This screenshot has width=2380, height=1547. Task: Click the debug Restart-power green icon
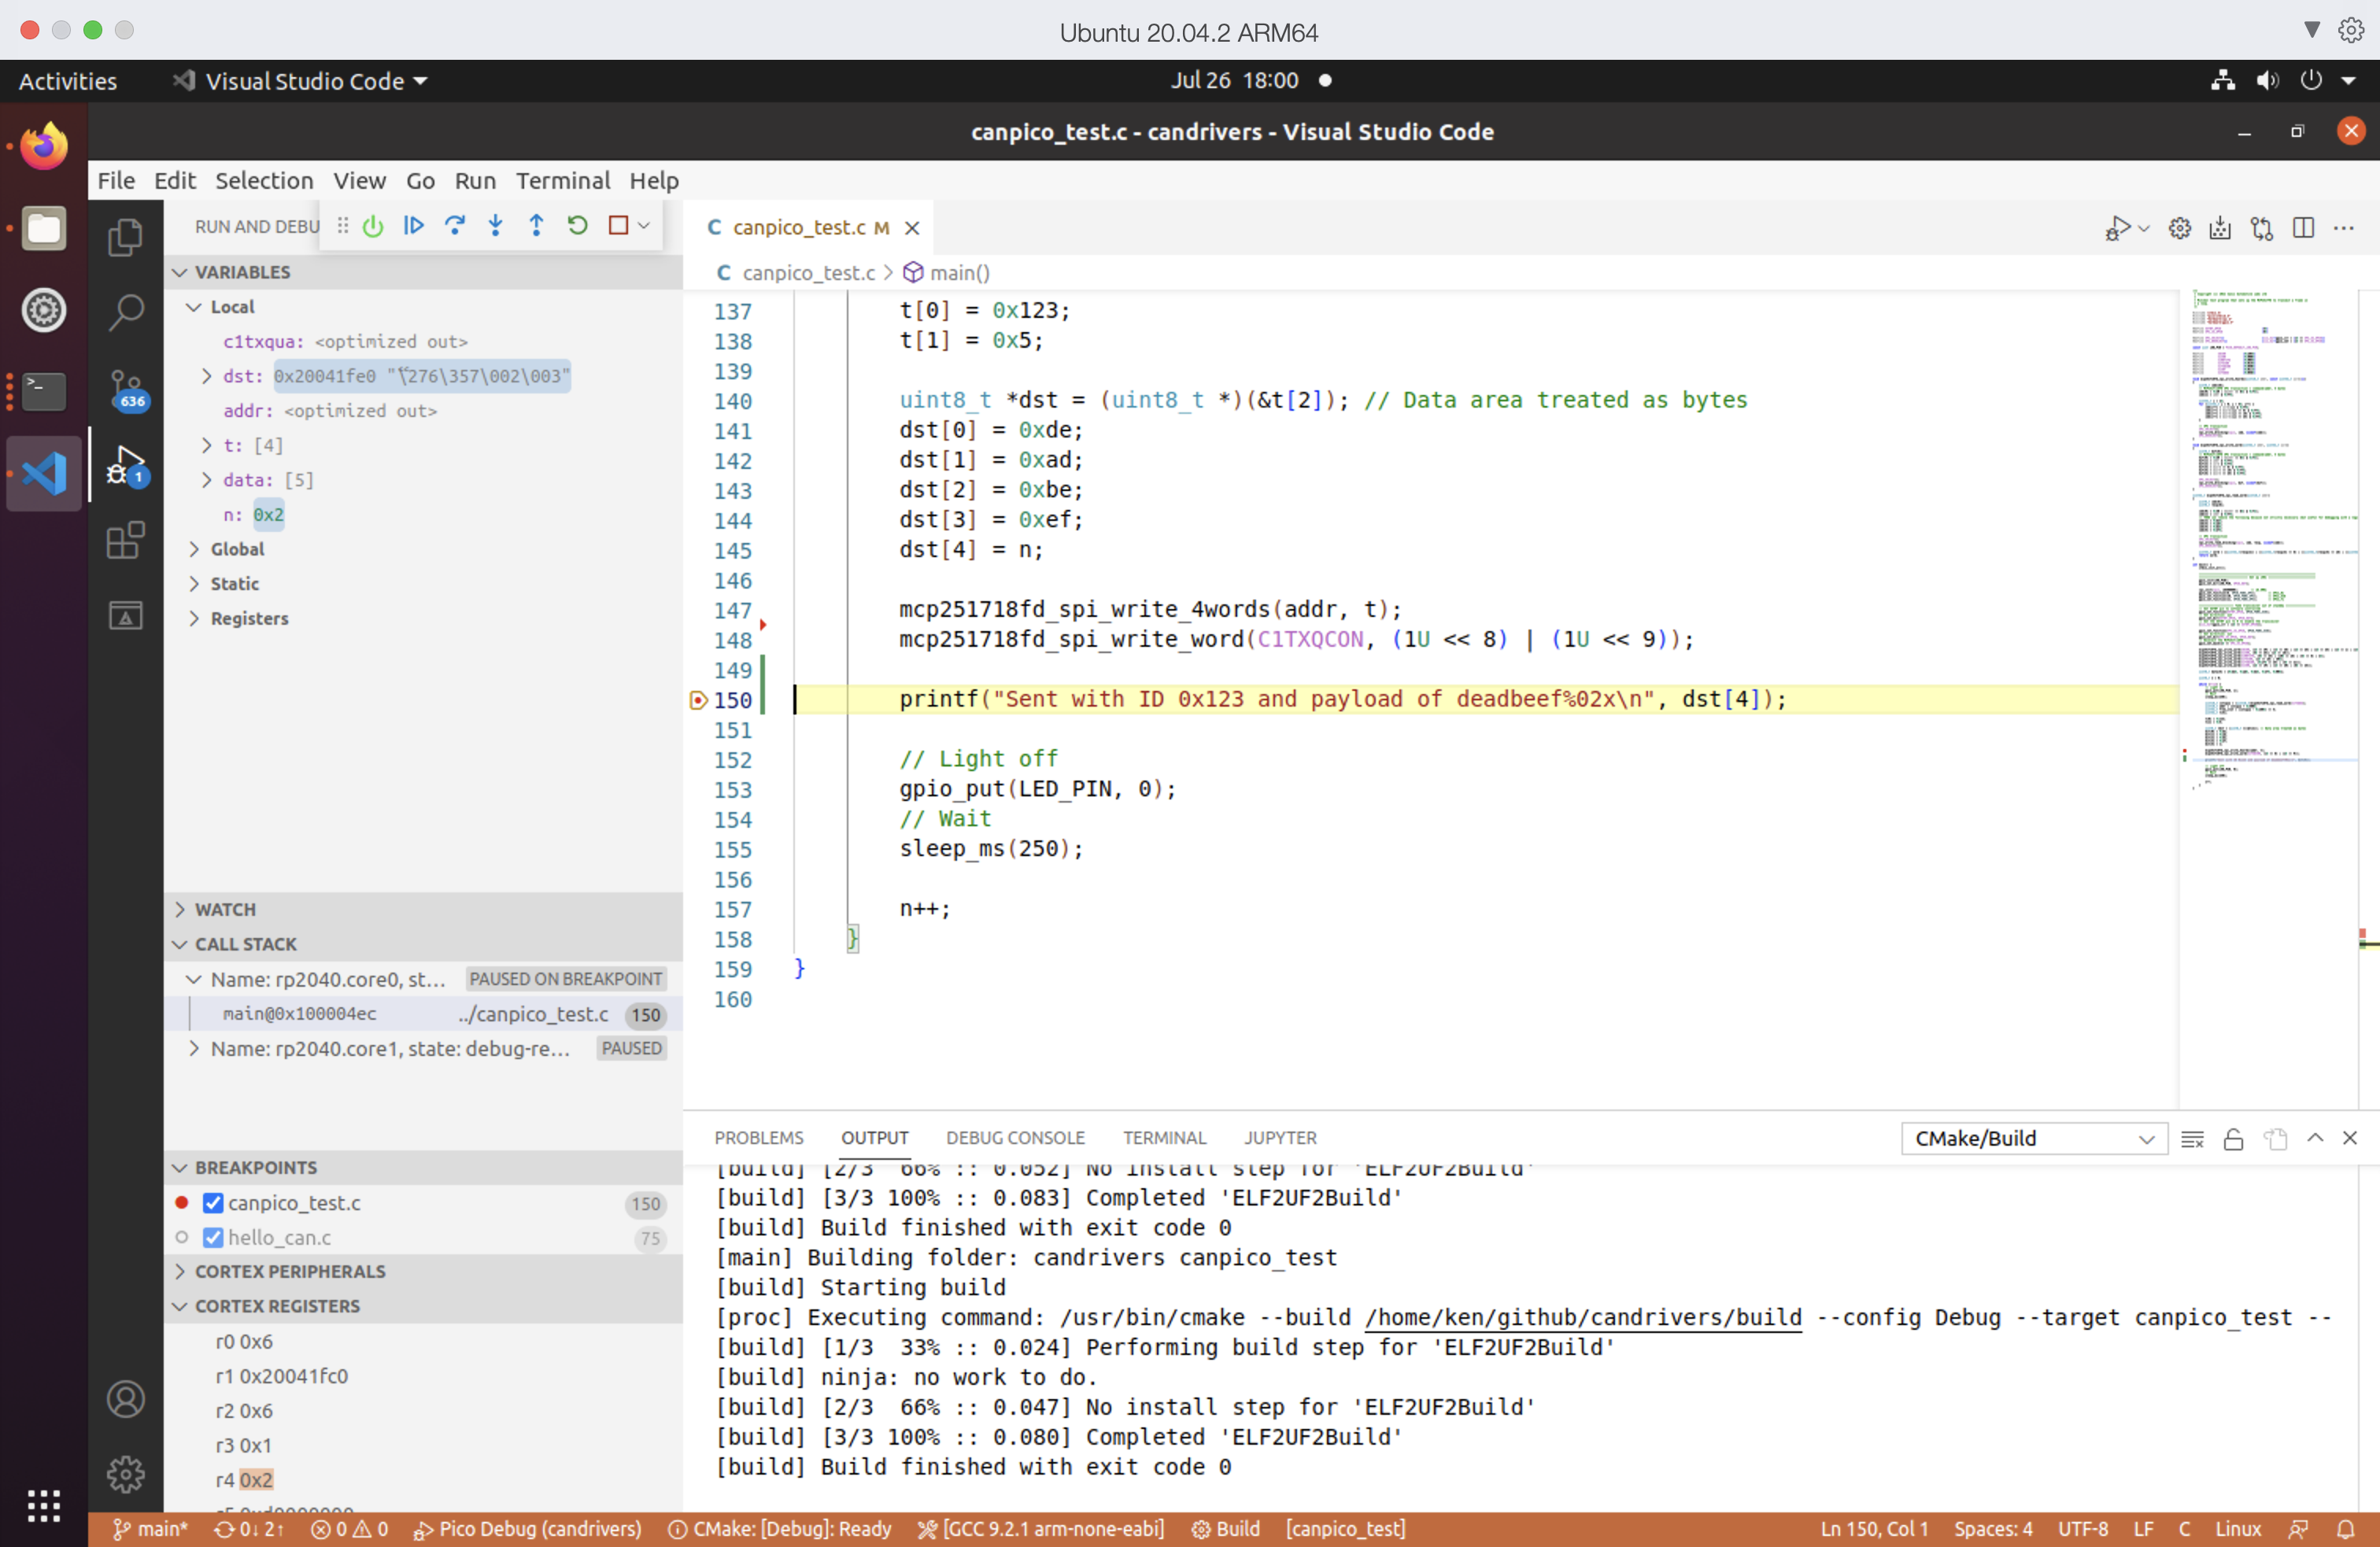point(373,226)
